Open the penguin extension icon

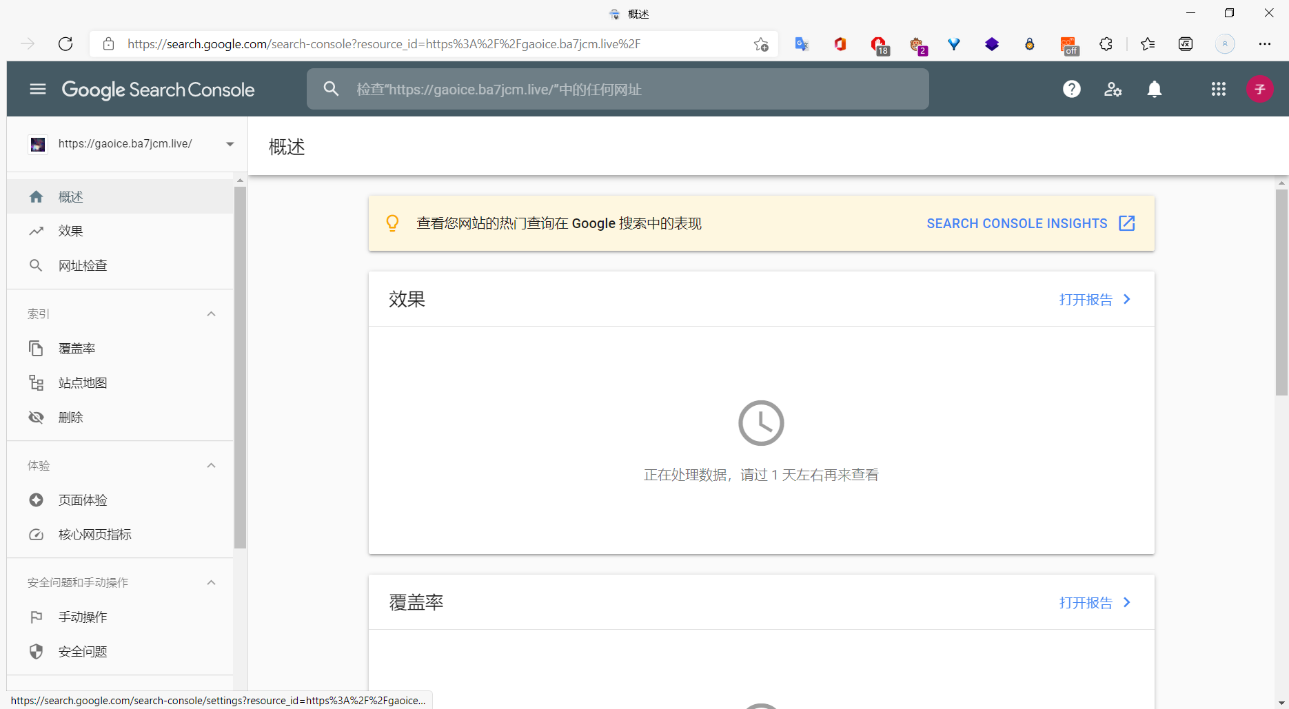[x=1030, y=44]
